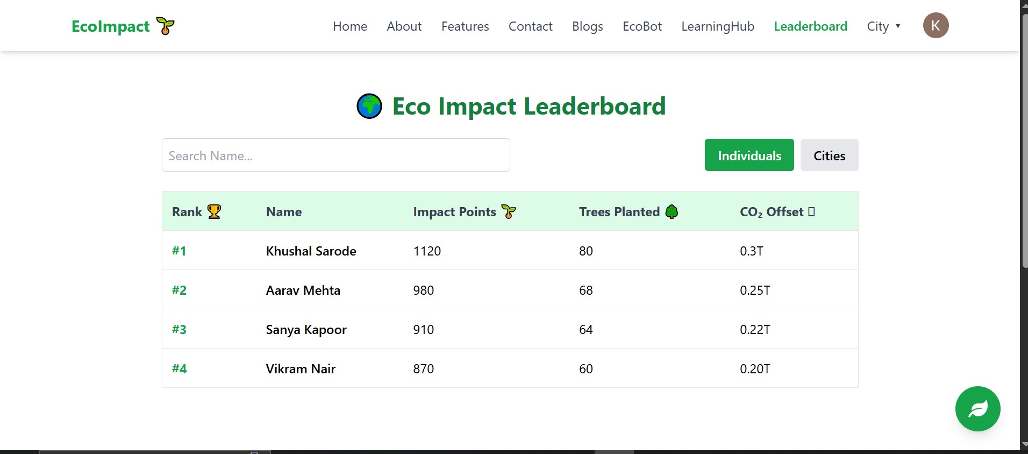This screenshot has width=1028, height=454.
Task: Open the user avatar K profile
Action: point(936,26)
